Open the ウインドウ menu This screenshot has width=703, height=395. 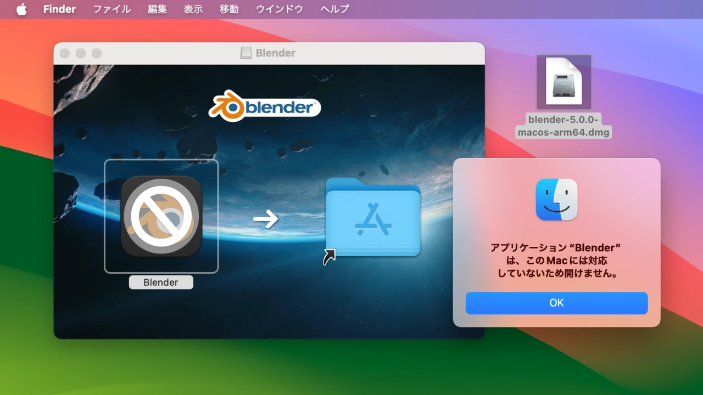pyautogui.click(x=279, y=9)
